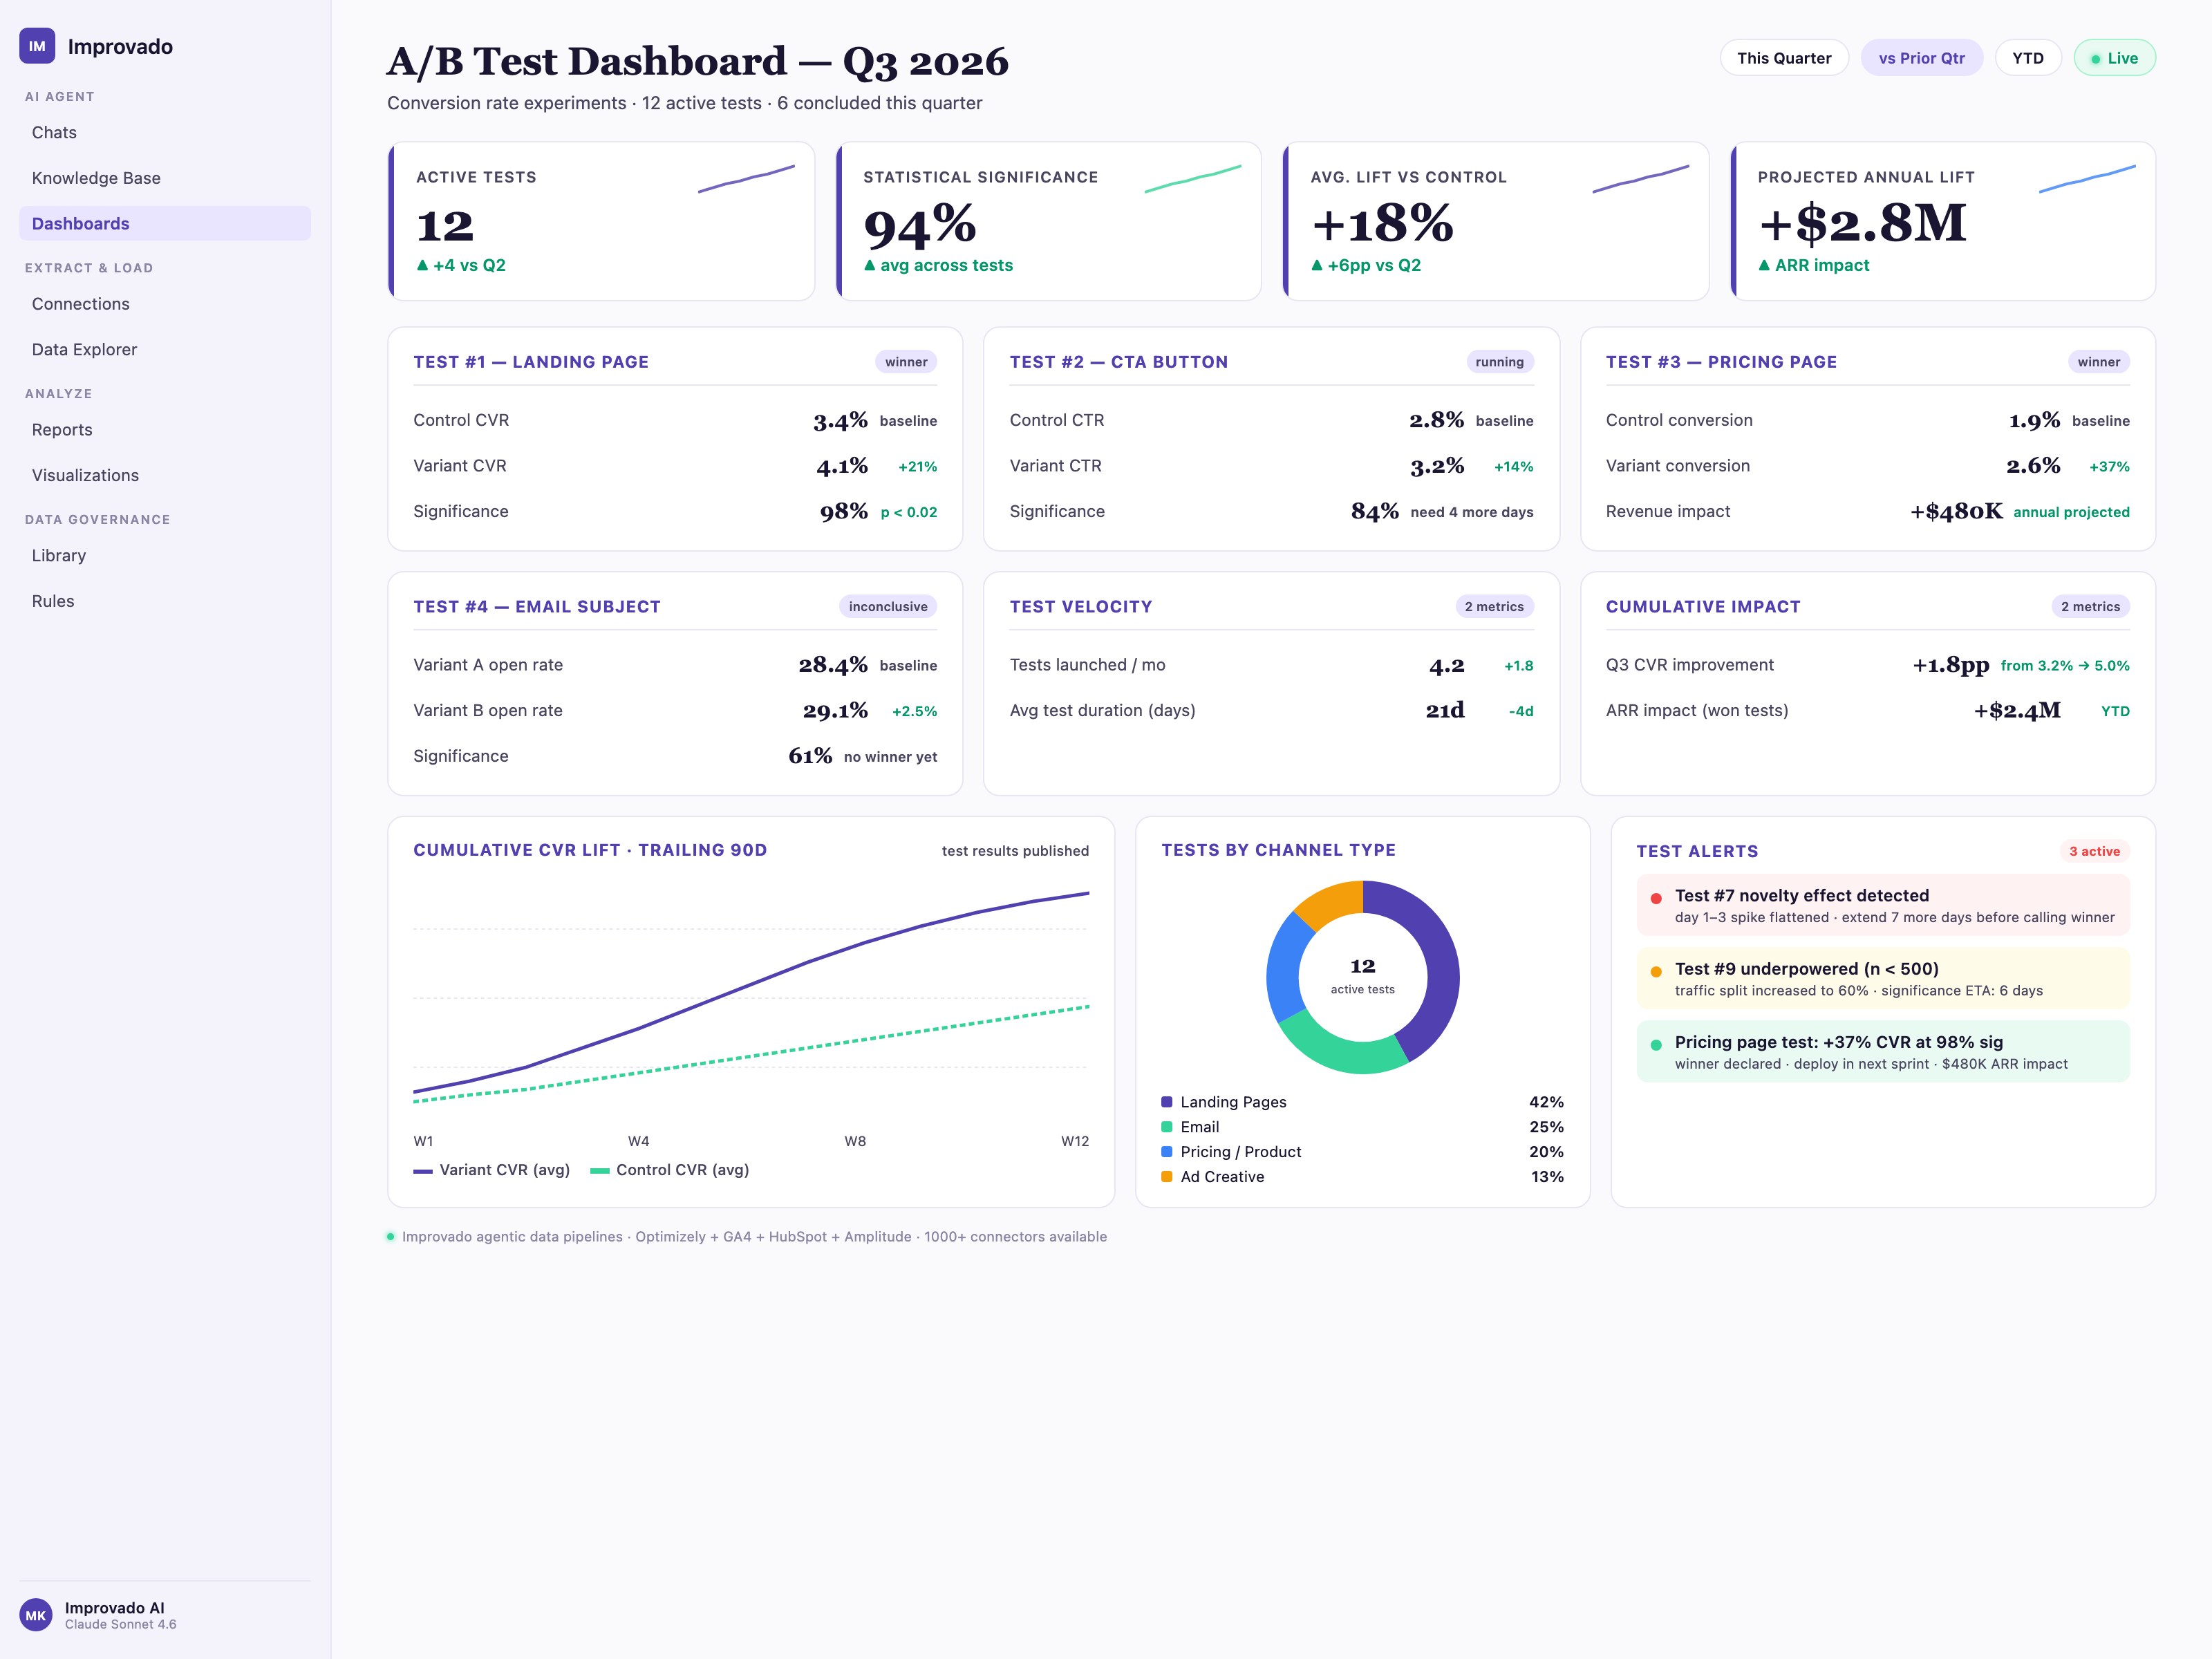The height and width of the screenshot is (1659, 2212).
Task: Click the 94% significance value
Action: (919, 225)
